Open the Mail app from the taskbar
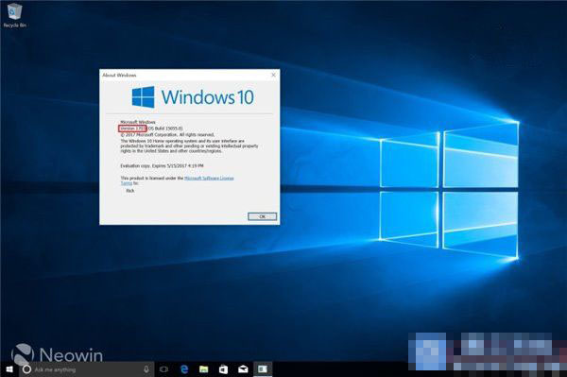The image size is (567, 377). pyautogui.click(x=243, y=369)
